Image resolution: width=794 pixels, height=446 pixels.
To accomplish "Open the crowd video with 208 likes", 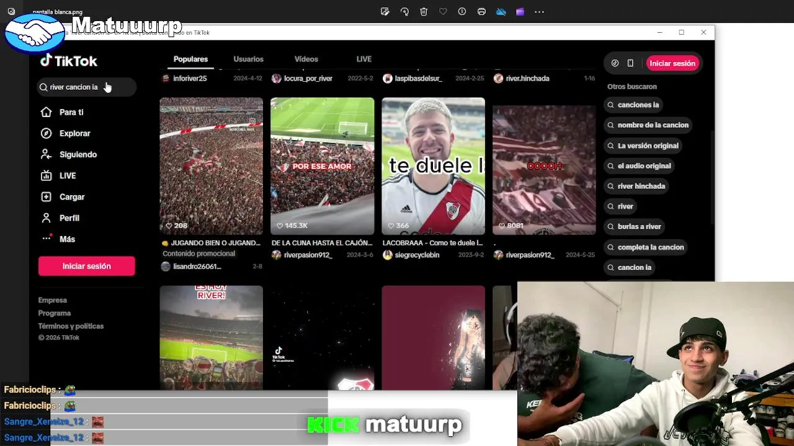I will pyautogui.click(x=211, y=166).
